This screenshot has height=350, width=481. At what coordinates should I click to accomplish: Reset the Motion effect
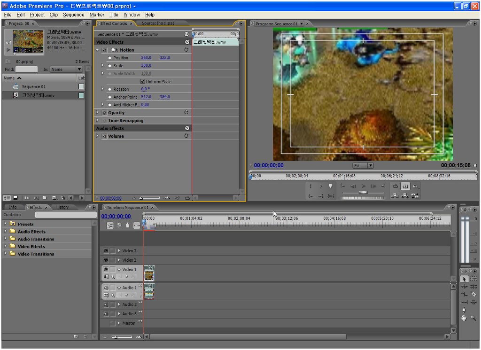coord(186,50)
